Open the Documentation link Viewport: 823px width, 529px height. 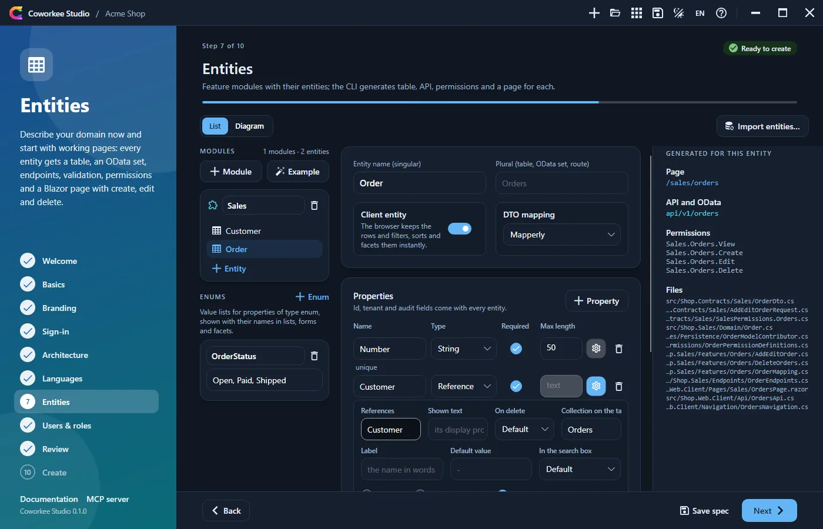point(49,499)
